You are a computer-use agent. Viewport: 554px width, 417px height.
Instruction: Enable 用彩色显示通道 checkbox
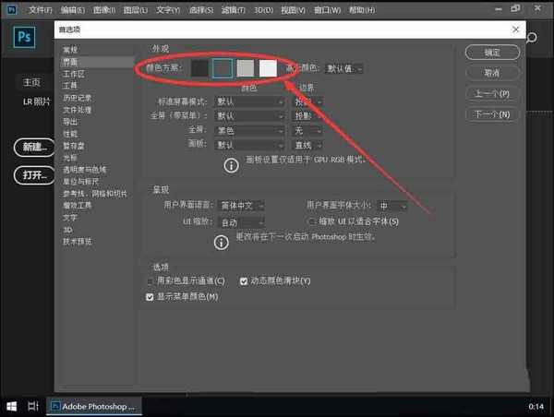click(x=151, y=280)
